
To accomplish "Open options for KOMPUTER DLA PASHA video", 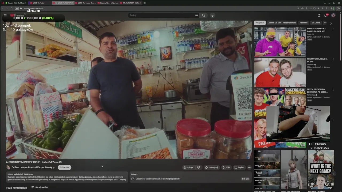I will coord(333,59).
